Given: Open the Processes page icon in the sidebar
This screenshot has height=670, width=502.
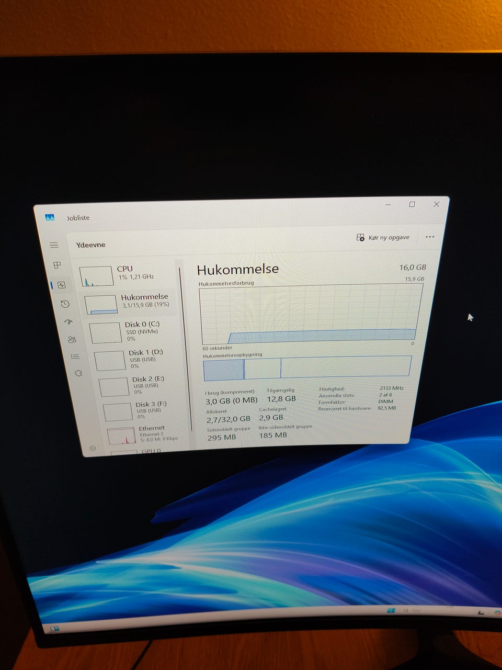Looking at the screenshot, I should [x=58, y=265].
